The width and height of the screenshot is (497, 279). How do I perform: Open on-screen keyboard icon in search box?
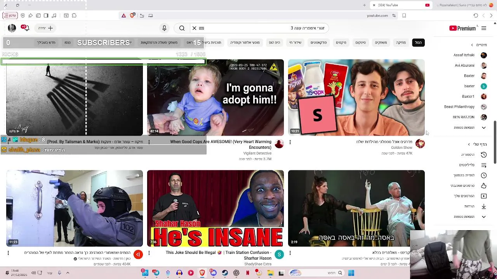tap(202, 28)
